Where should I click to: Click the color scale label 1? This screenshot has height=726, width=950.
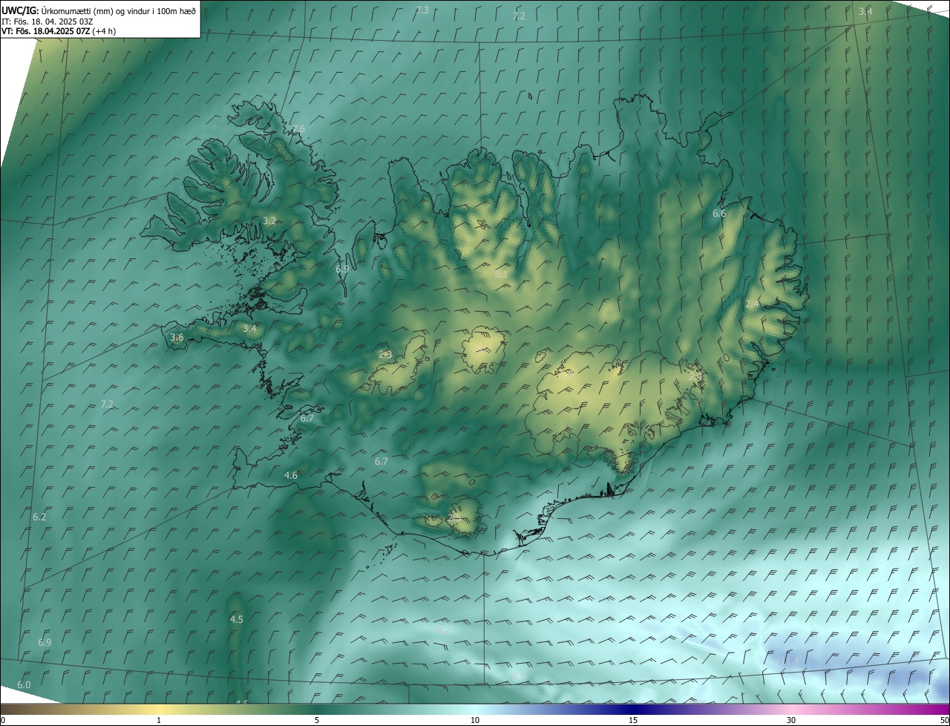click(159, 721)
